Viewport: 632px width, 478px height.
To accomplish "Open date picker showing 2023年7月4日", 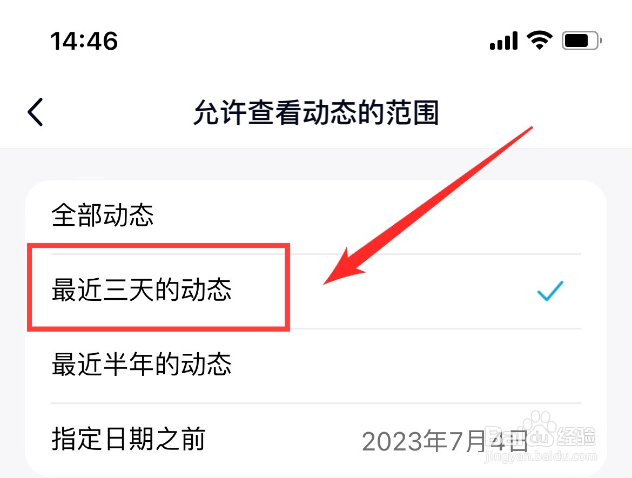I will (445, 441).
